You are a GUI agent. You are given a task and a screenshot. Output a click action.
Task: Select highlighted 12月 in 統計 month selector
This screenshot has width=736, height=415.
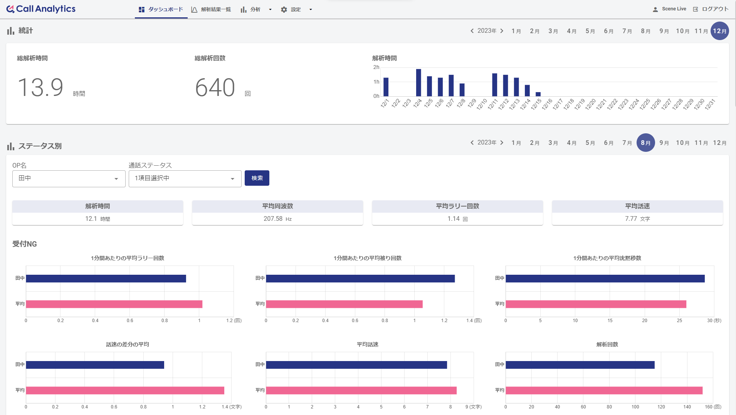pyautogui.click(x=720, y=31)
